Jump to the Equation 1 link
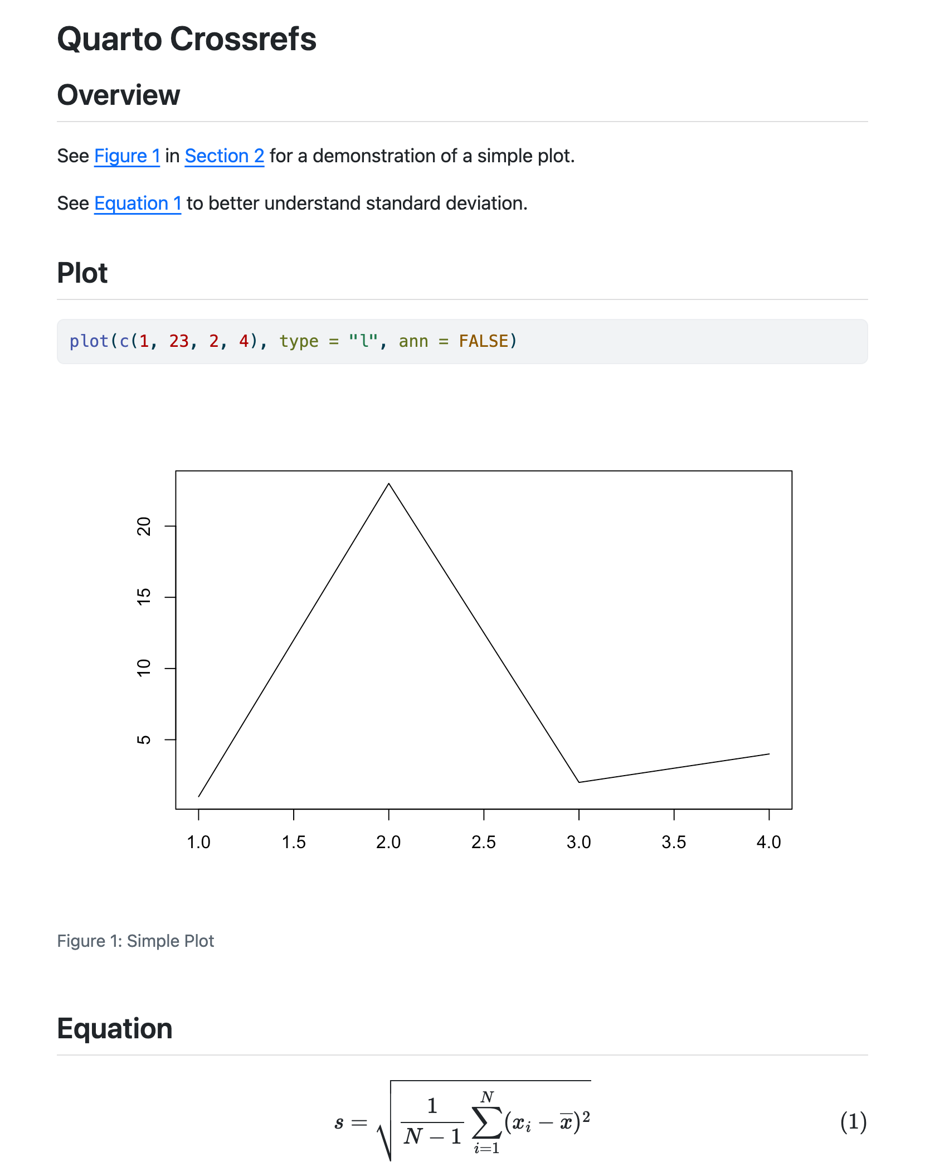The width and height of the screenshot is (925, 1171). click(137, 204)
